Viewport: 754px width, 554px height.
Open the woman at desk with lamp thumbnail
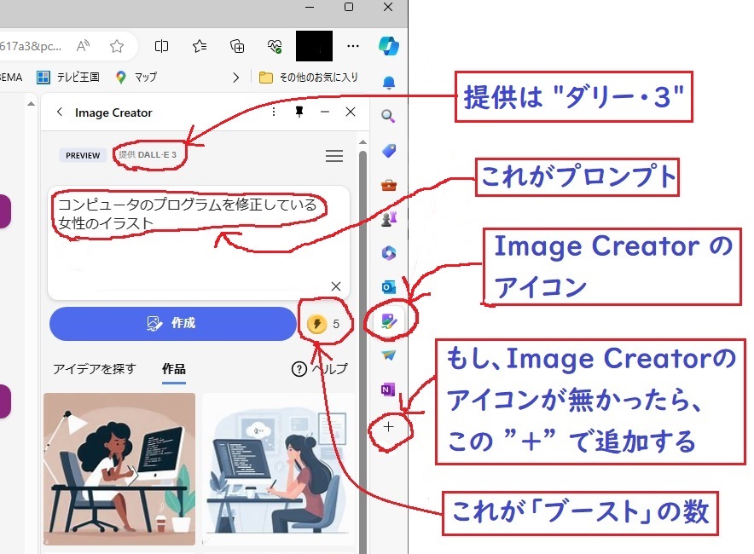tap(119, 470)
